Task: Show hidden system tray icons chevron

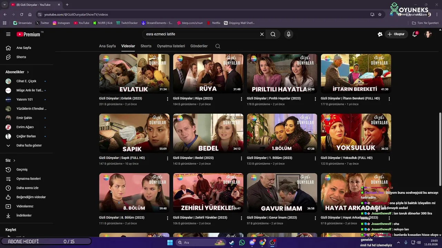Action: pos(398,242)
